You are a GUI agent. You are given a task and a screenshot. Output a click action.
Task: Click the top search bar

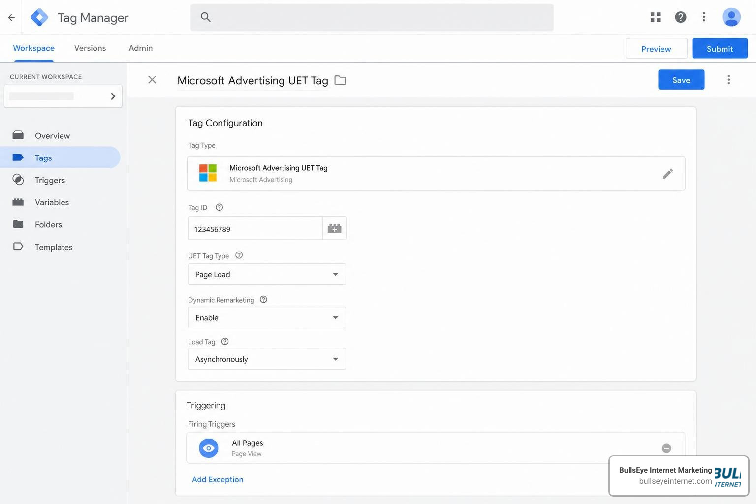point(372,17)
